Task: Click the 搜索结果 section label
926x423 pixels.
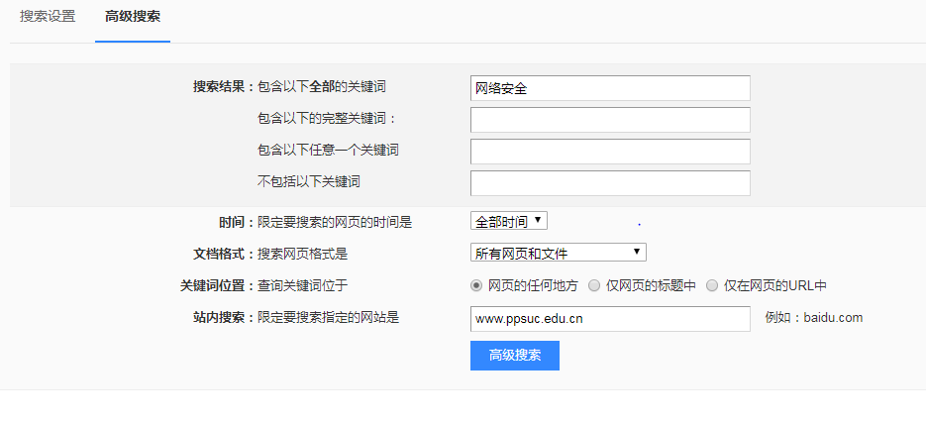Action: (x=224, y=86)
